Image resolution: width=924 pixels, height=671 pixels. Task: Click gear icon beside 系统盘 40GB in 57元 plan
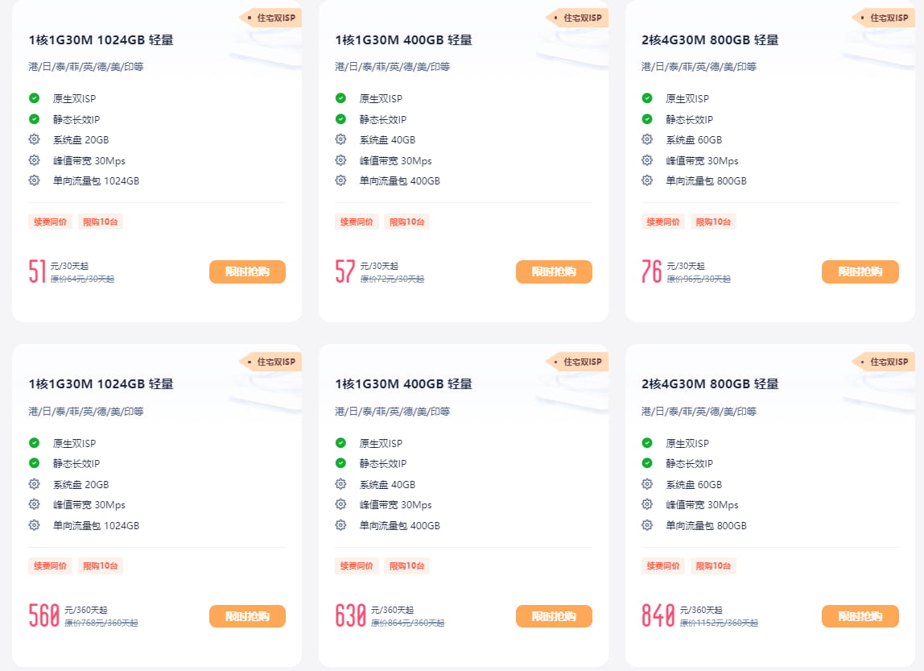coord(340,139)
